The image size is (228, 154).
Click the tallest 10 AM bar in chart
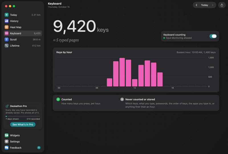(x=122, y=72)
